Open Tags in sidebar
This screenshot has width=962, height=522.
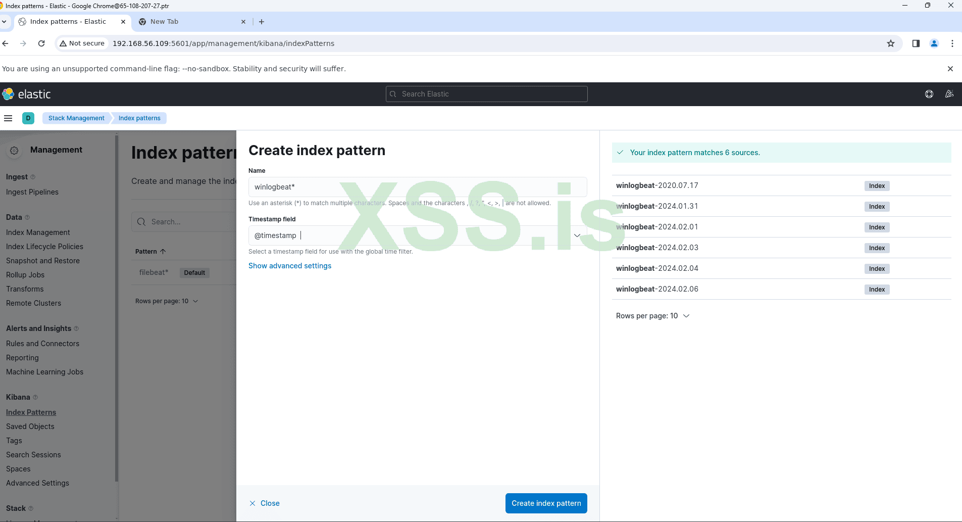pos(14,441)
